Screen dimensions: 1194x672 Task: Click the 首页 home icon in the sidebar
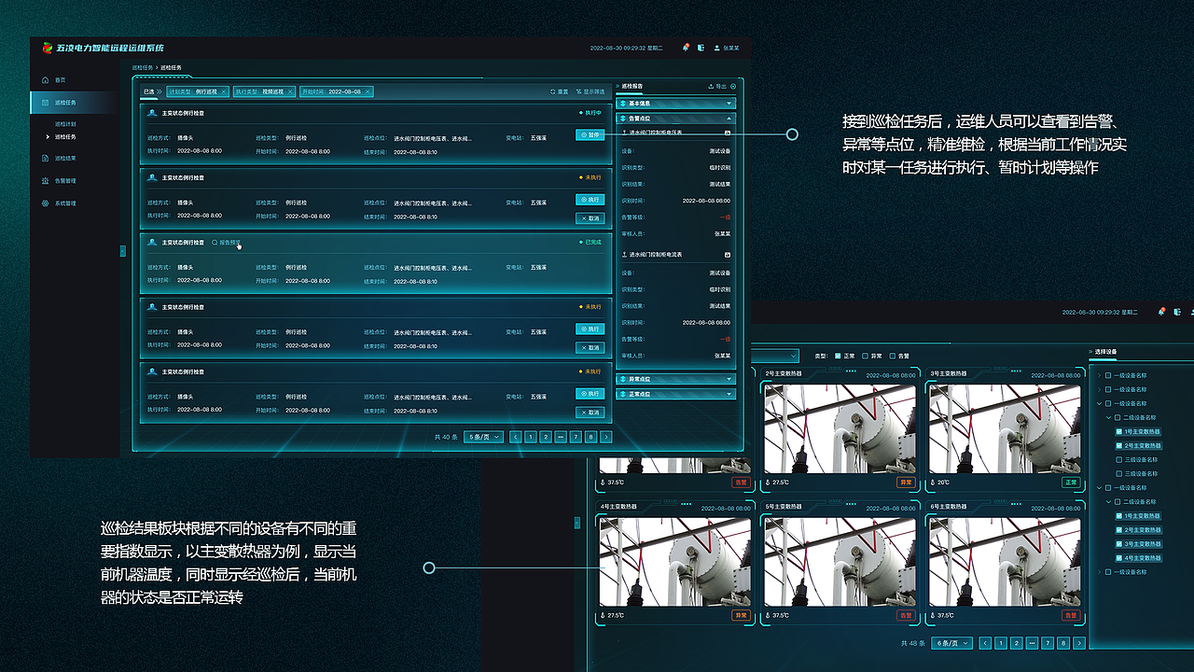click(45, 79)
